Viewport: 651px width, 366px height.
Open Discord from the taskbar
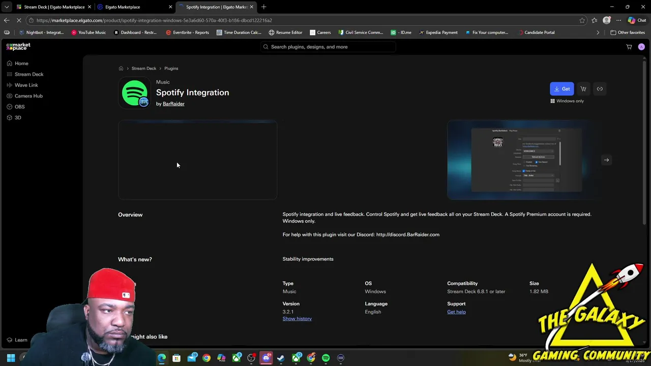click(x=266, y=358)
